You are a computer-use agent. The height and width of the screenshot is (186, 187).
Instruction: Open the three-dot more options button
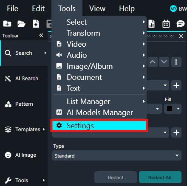(x=176, y=62)
